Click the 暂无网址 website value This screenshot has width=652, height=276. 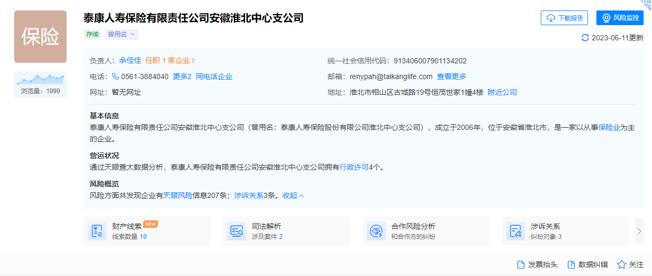tap(126, 92)
